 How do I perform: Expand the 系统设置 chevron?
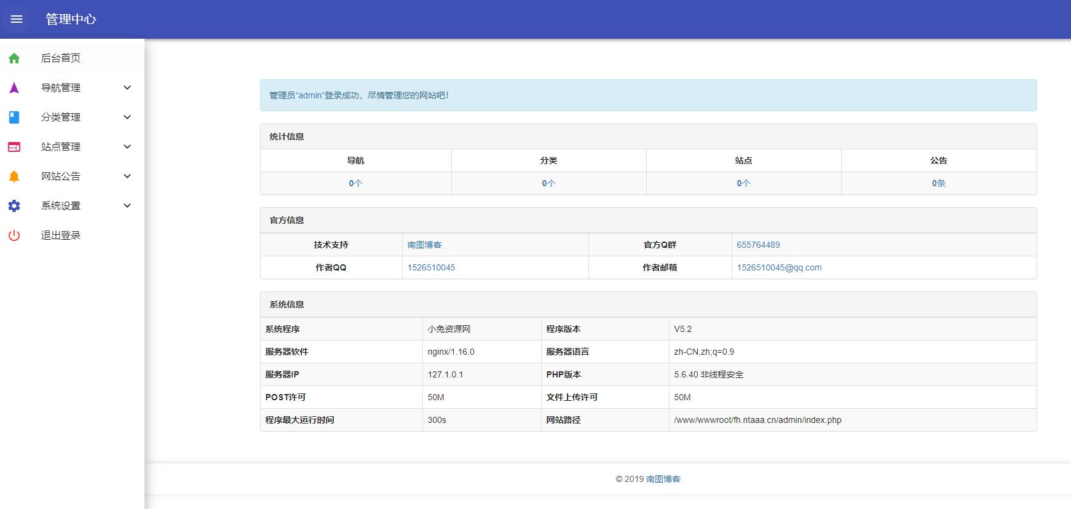[x=127, y=206]
